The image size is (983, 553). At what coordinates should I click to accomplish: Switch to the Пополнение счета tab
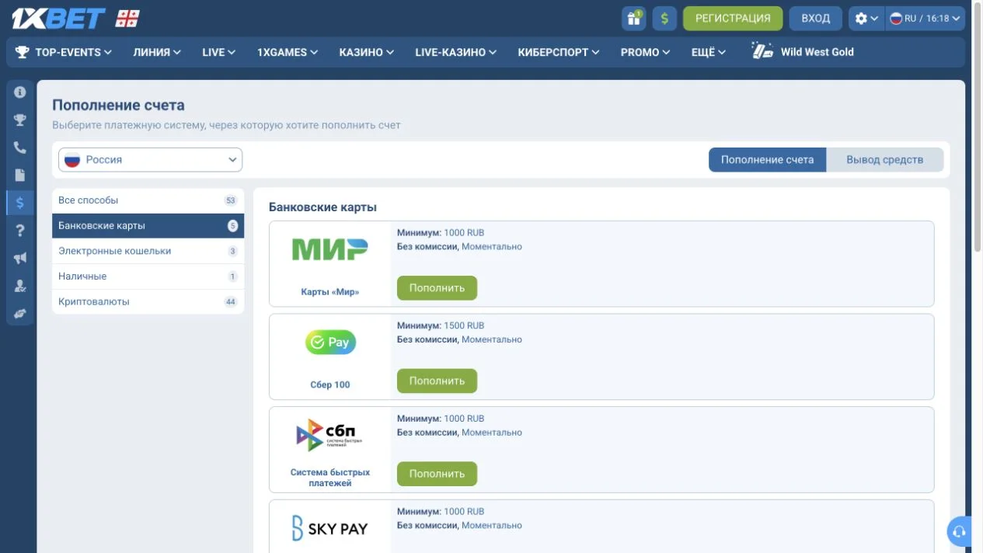point(767,160)
